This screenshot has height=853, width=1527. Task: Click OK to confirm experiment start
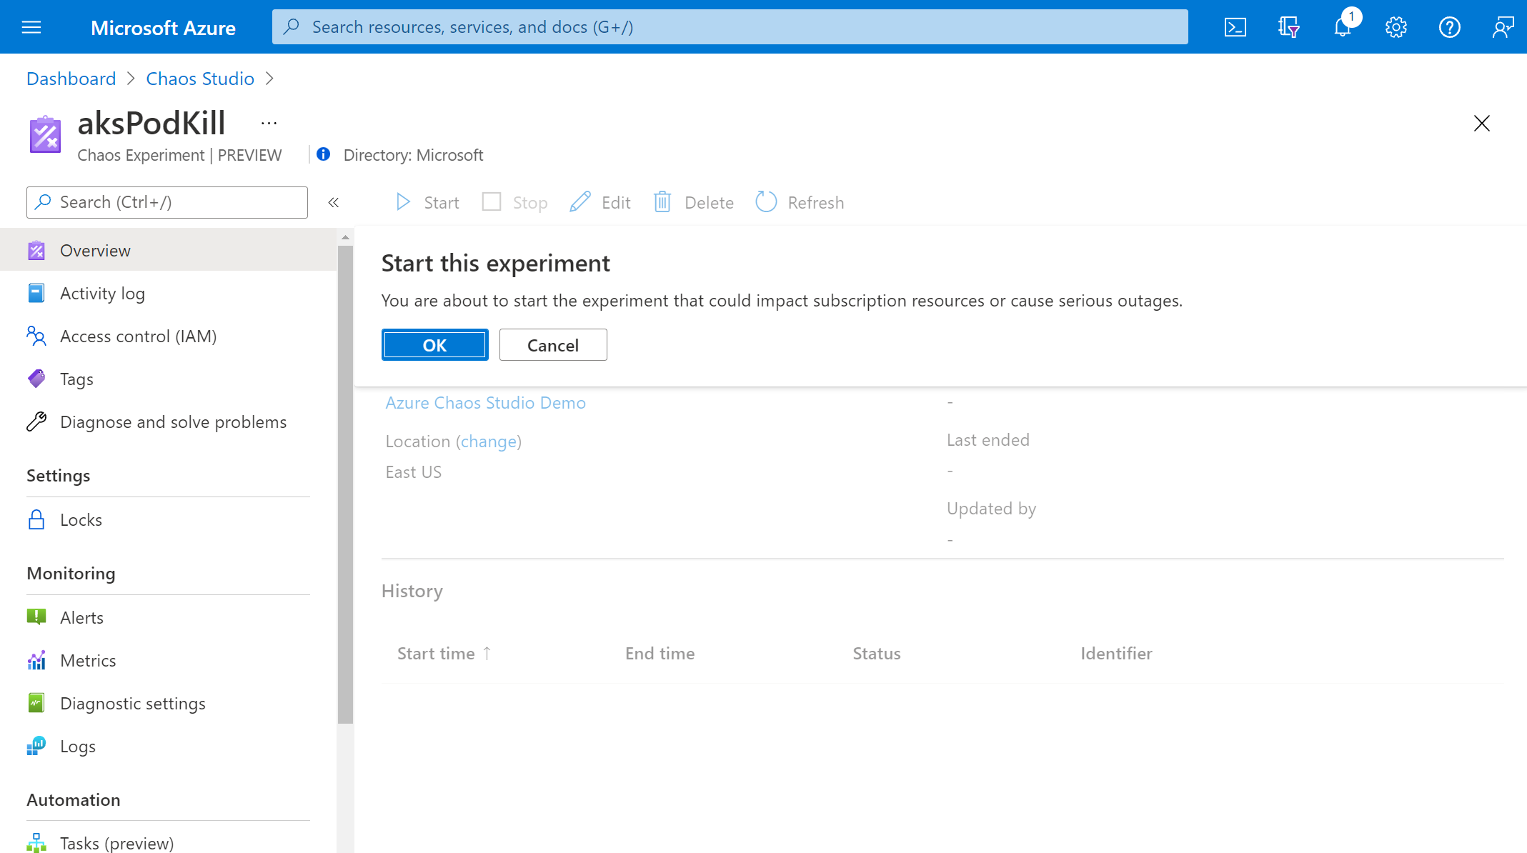click(434, 345)
